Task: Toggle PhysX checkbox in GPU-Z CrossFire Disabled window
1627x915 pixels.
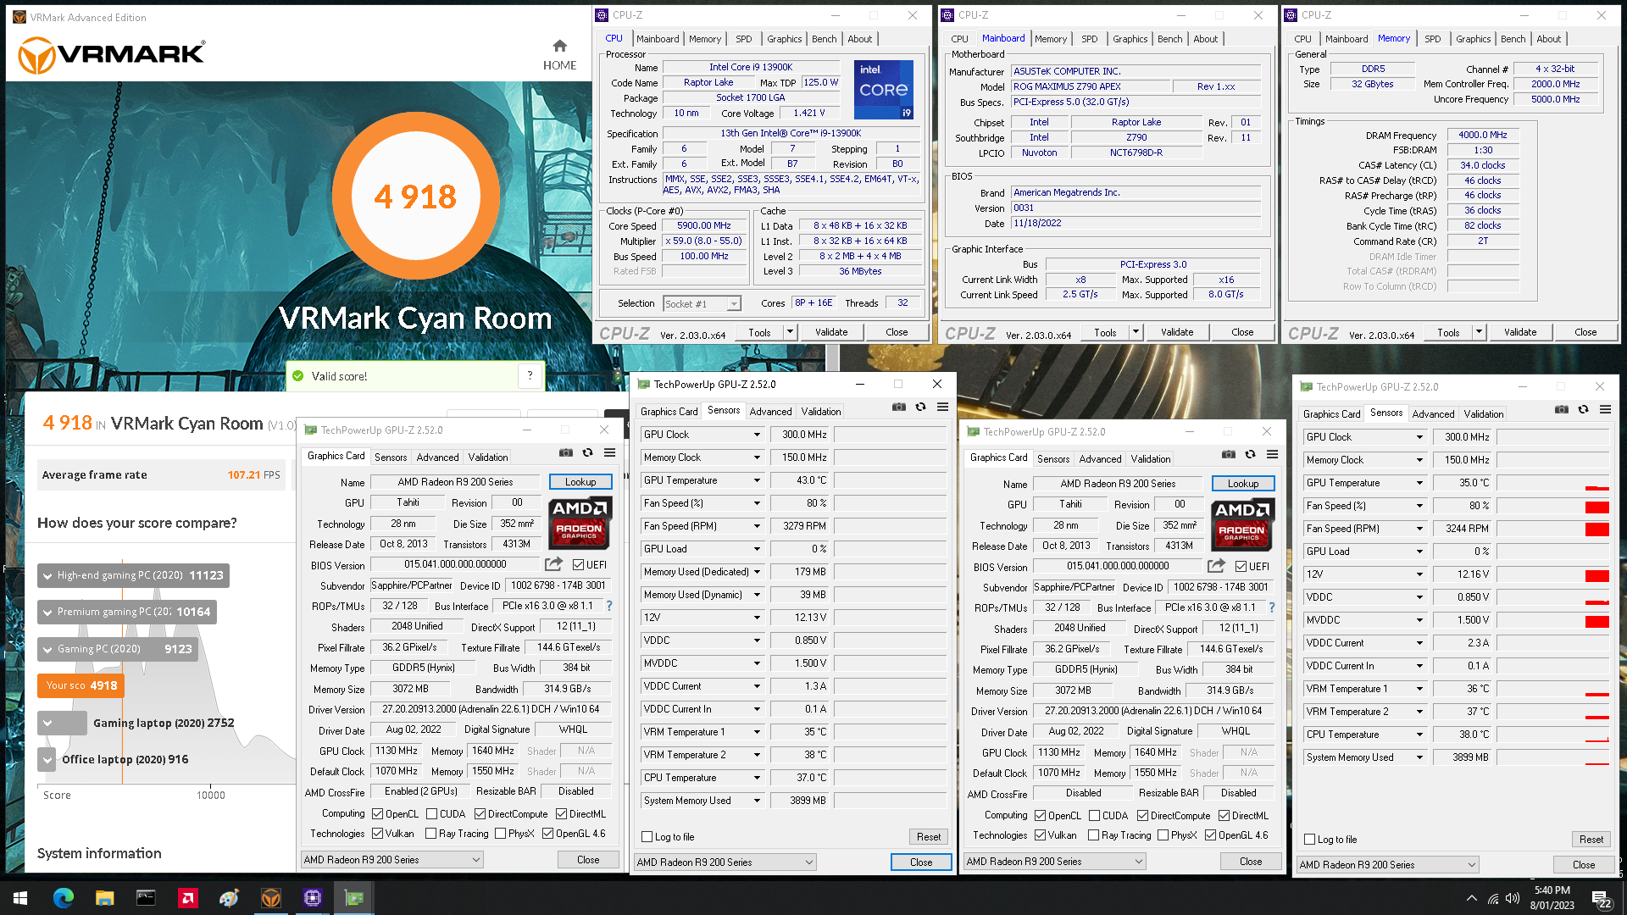Action: coord(1163,835)
